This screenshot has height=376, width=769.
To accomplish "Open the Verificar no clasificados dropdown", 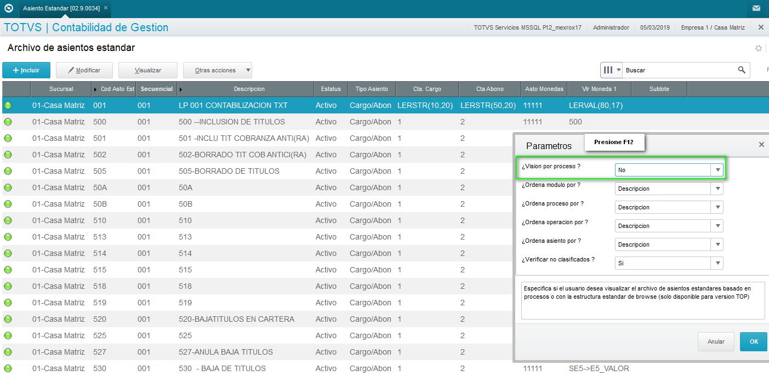I will coord(717,263).
